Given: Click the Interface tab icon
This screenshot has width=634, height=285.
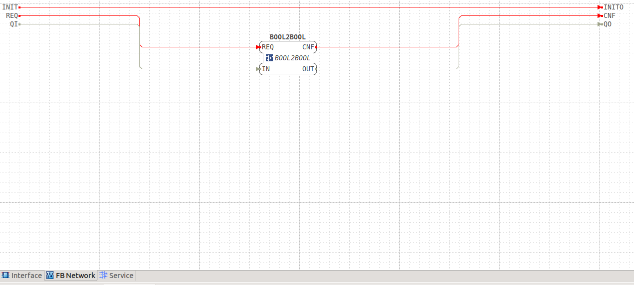Looking at the screenshot, I should pos(5,276).
